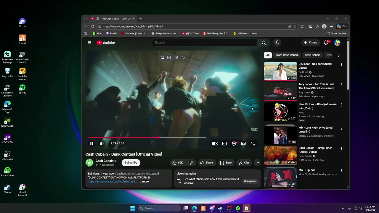This screenshot has width=379, height=213.
Task: Subscribe to the Cash Cobain channel
Action: (131, 162)
